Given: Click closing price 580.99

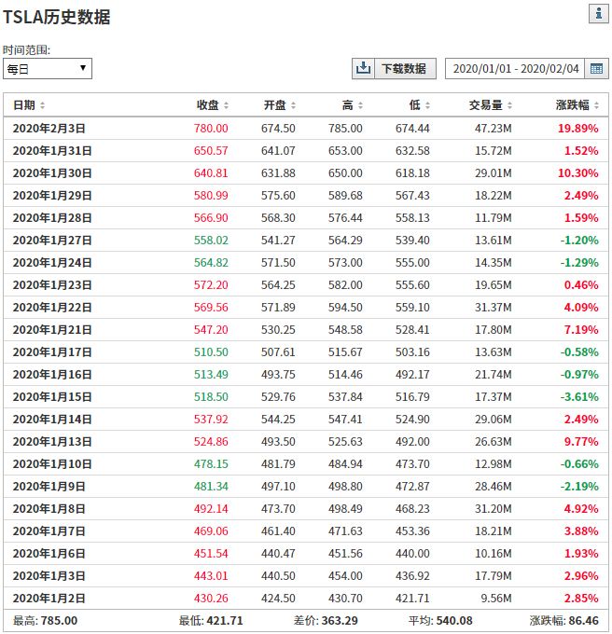Looking at the screenshot, I should (x=211, y=196).
